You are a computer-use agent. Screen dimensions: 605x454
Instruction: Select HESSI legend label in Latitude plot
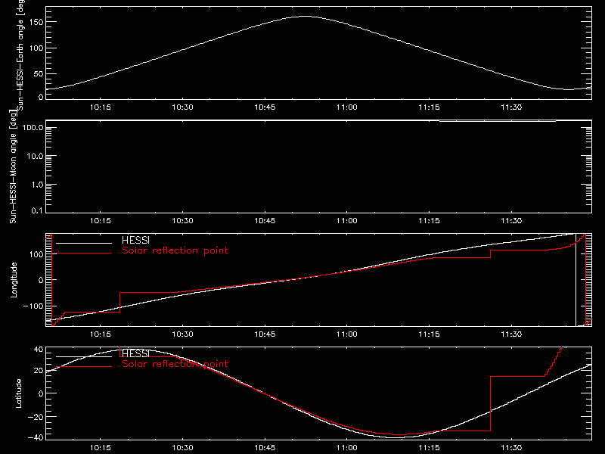(x=135, y=353)
